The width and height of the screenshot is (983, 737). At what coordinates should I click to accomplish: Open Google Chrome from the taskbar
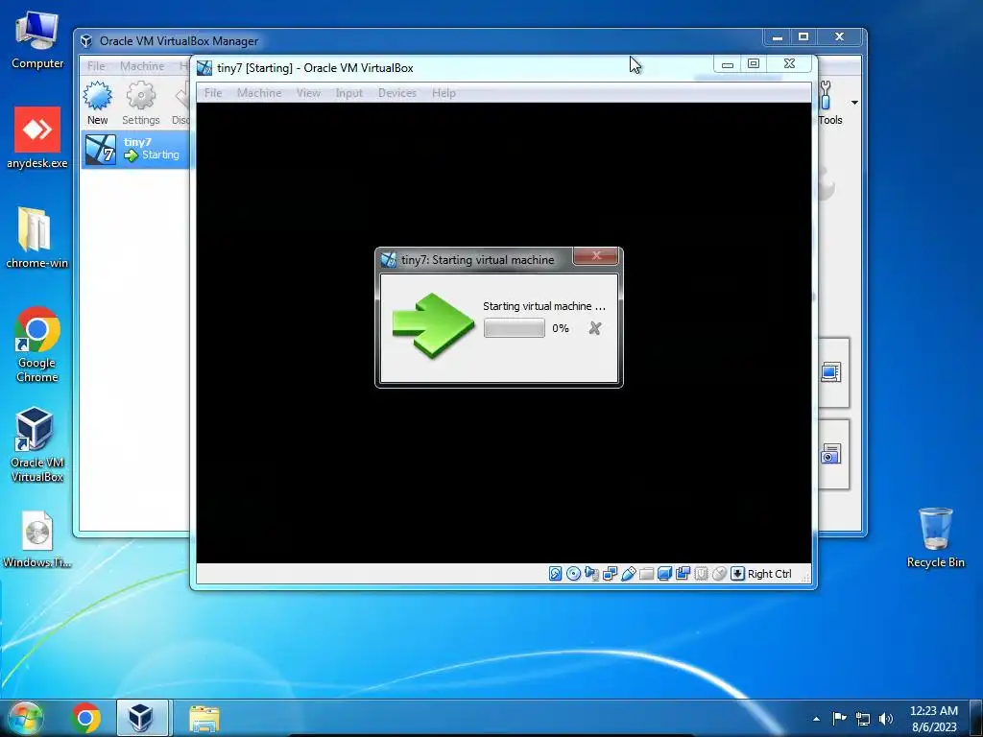tap(85, 718)
